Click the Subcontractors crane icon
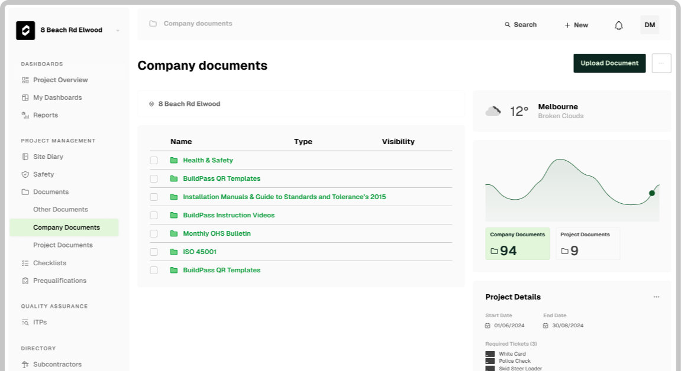The width and height of the screenshot is (681, 371). (x=25, y=364)
